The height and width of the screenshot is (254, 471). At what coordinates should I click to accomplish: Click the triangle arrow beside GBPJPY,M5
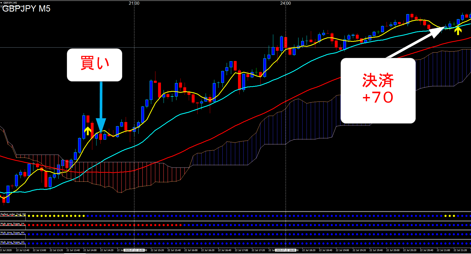(1, 3)
